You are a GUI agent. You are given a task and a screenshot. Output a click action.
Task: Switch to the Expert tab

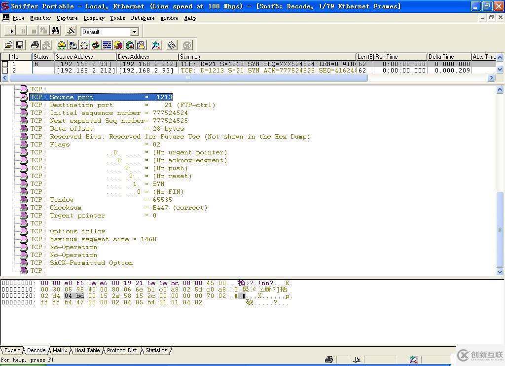pos(12,350)
